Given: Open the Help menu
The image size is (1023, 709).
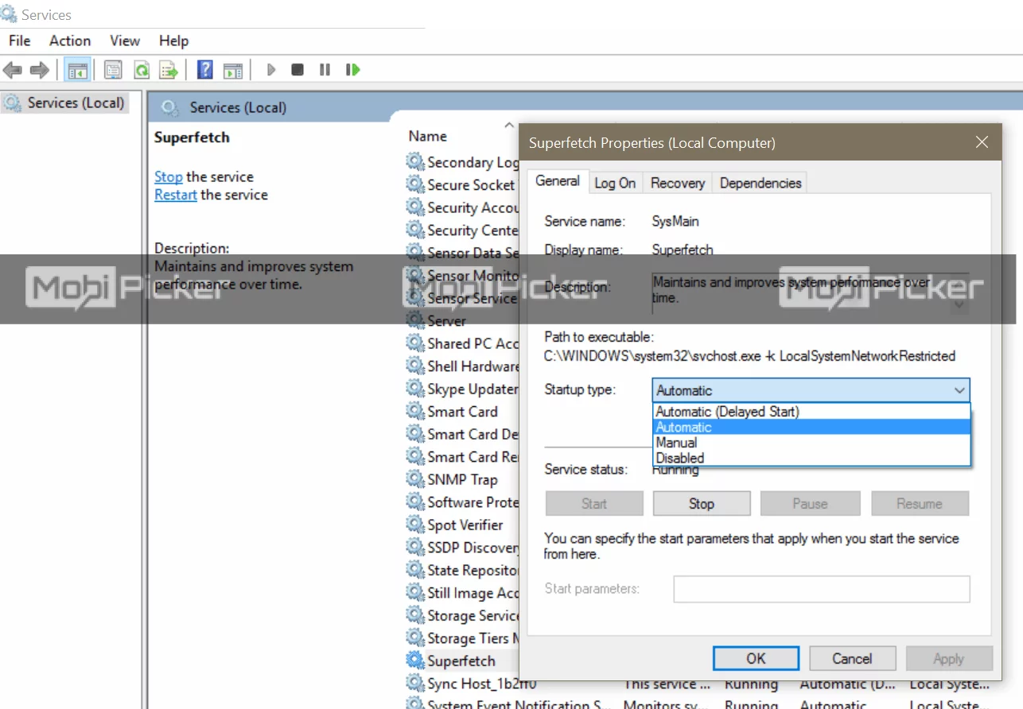Looking at the screenshot, I should coord(173,41).
